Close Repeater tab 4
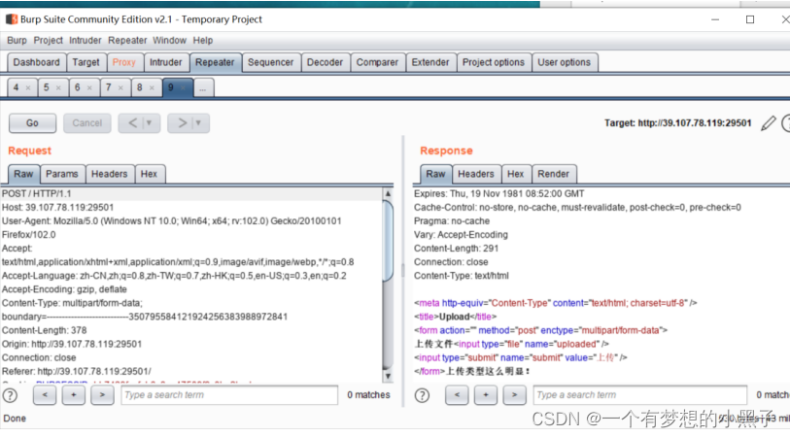Image resolution: width=790 pixels, height=437 pixels. [28, 88]
